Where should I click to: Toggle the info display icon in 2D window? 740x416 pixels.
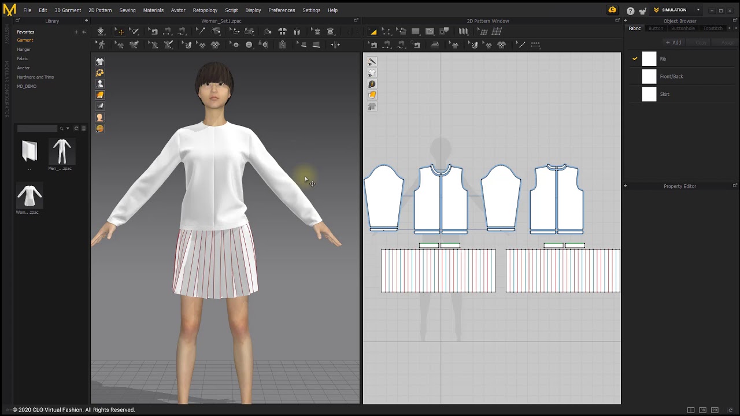(372, 84)
